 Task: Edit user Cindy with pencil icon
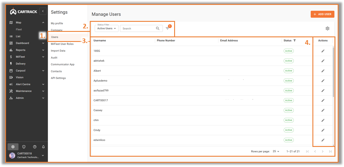[323, 130]
